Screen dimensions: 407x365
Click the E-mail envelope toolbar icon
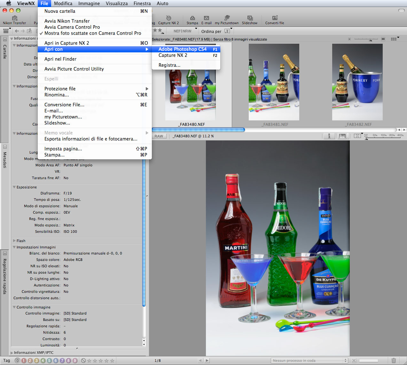(207, 18)
